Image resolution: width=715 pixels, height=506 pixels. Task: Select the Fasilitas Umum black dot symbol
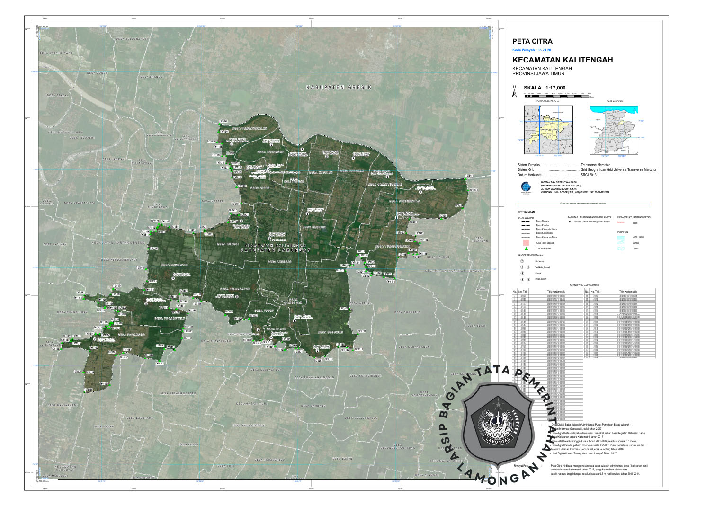point(570,222)
